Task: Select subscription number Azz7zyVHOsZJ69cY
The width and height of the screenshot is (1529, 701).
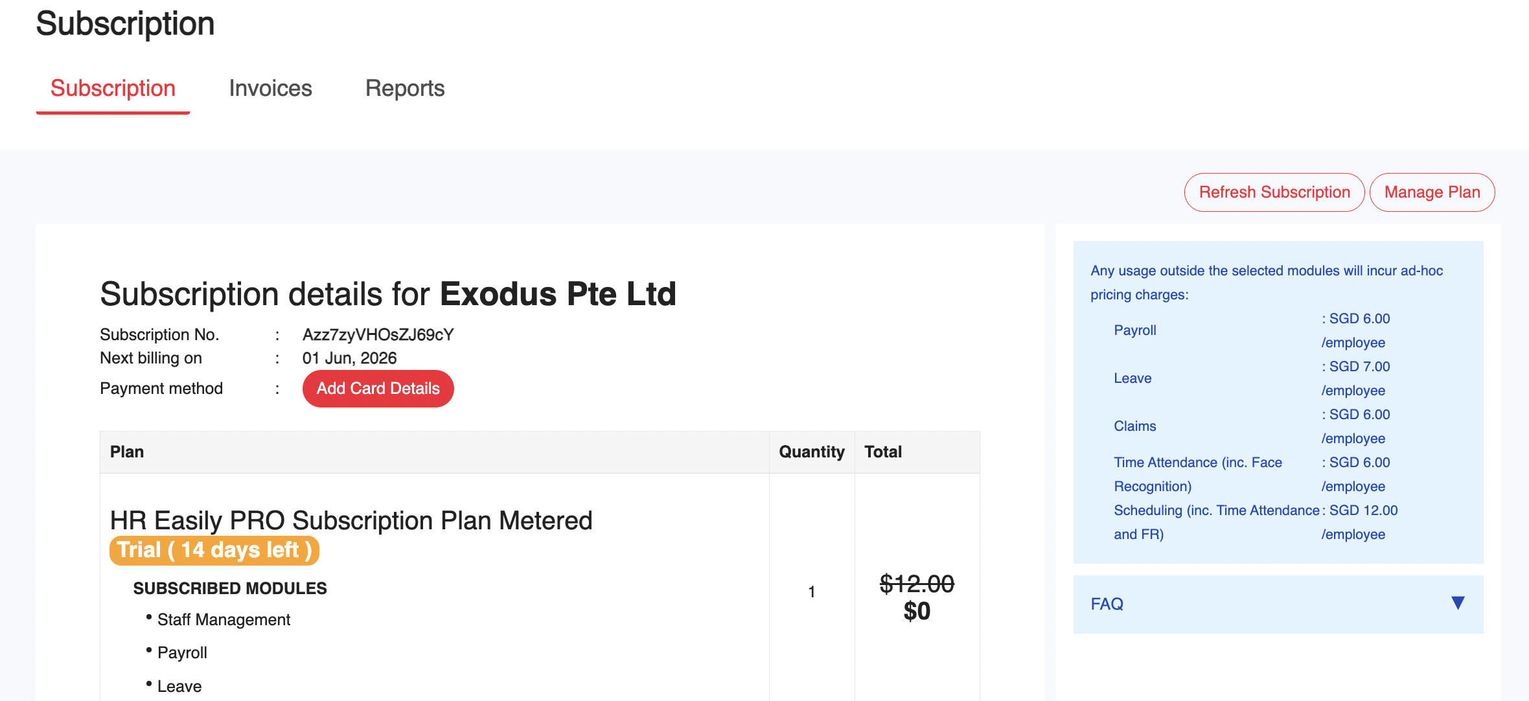Action: point(378,334)
